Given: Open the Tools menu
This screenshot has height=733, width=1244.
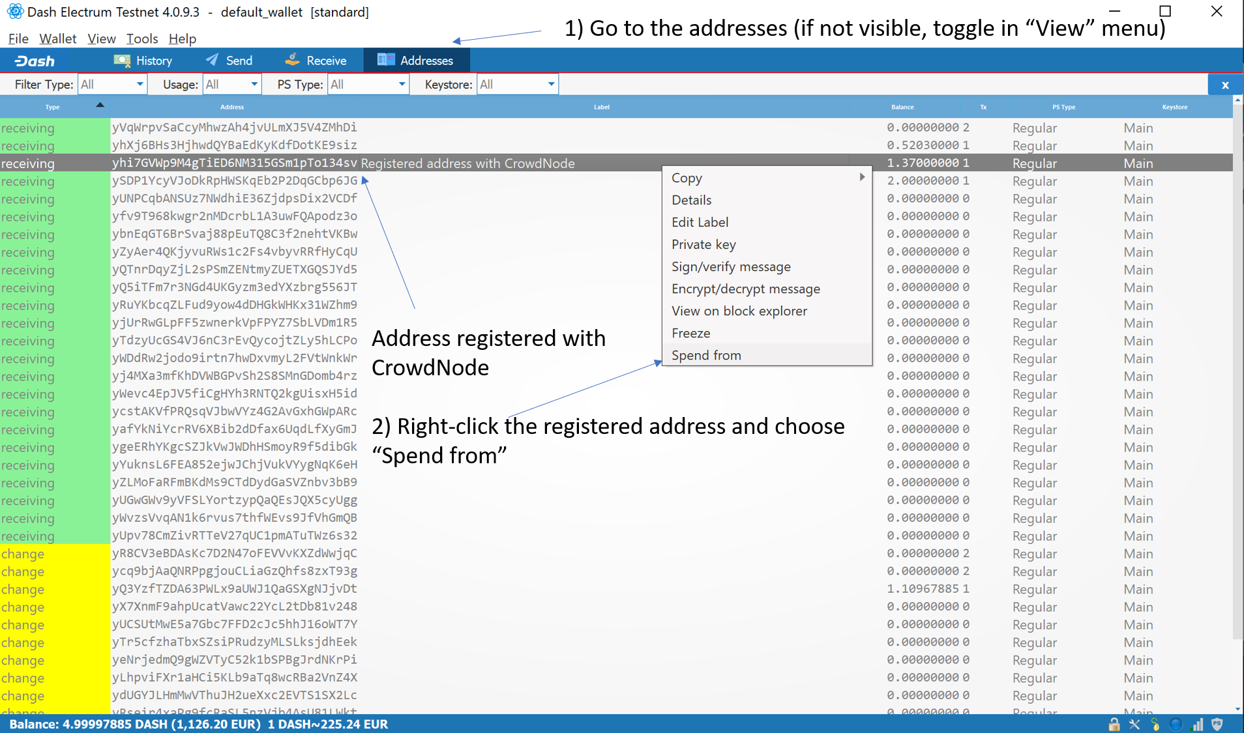Looking at the screenshot, I should tap(142, 38).
